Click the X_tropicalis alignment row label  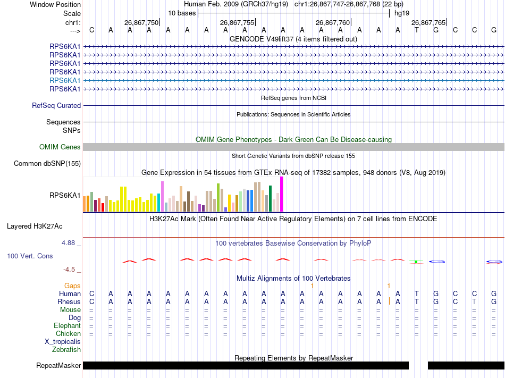click(x=63, y=341)
